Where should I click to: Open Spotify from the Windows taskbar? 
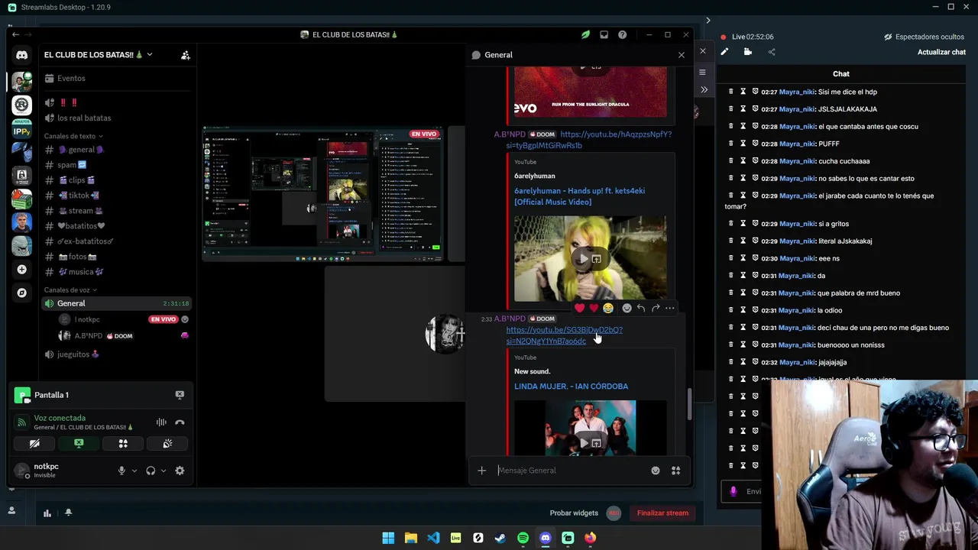click(523, 538)
